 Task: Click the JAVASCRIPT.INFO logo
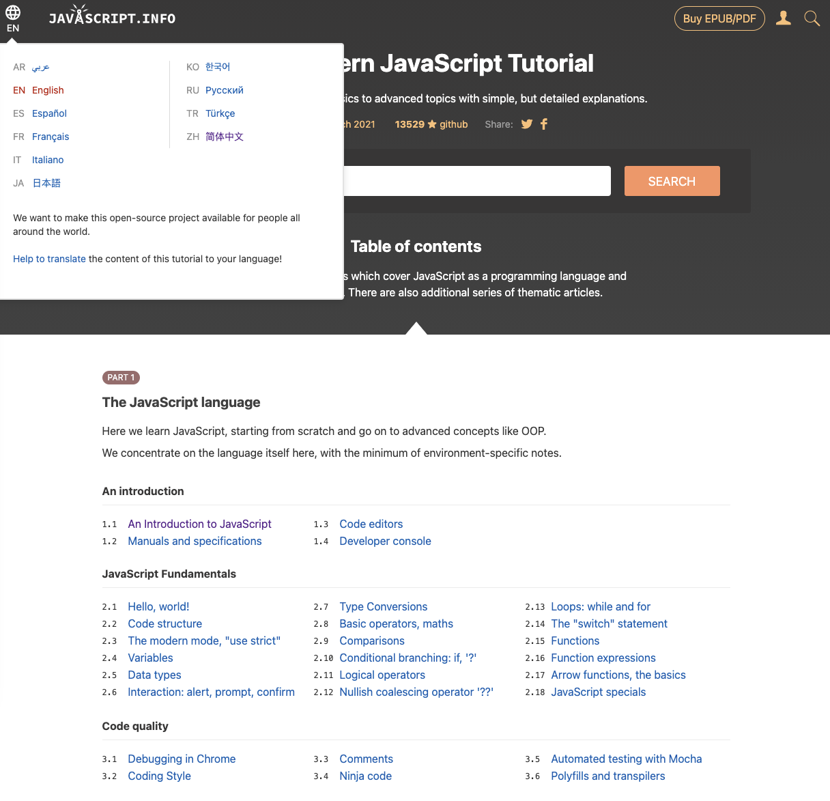[112, 17]
